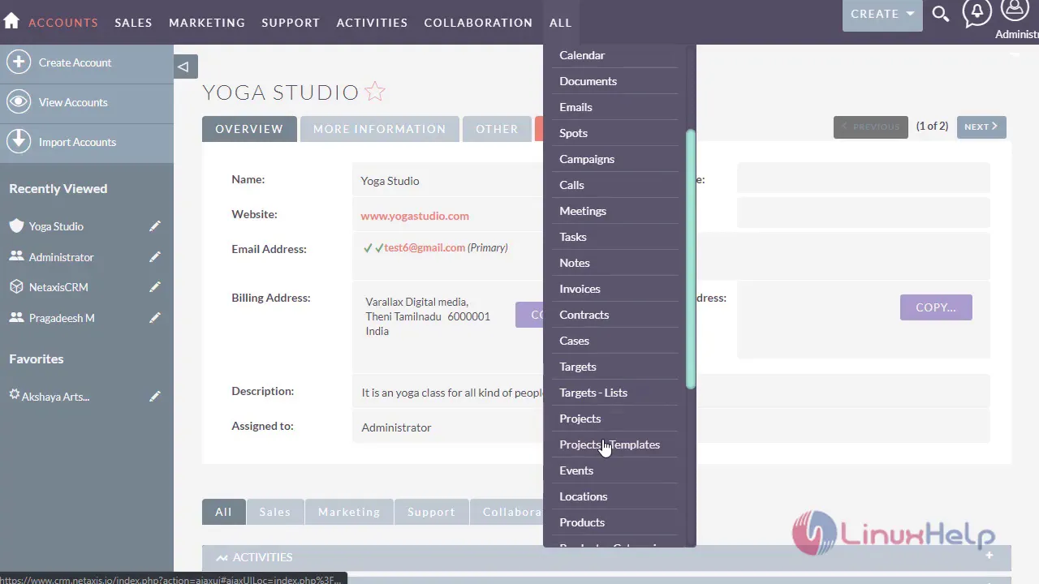The width and height of the screenshot is (1039, 584).
Task: Open the ACTIVITIES menu
Action: click(x=372, y=23)
